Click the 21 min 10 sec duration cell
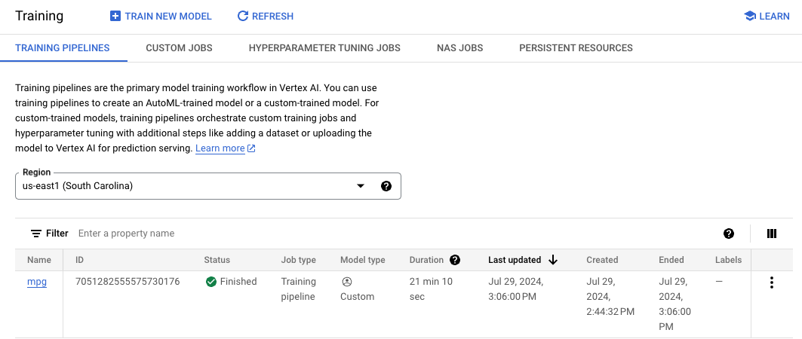 click(x=431, y=289)
